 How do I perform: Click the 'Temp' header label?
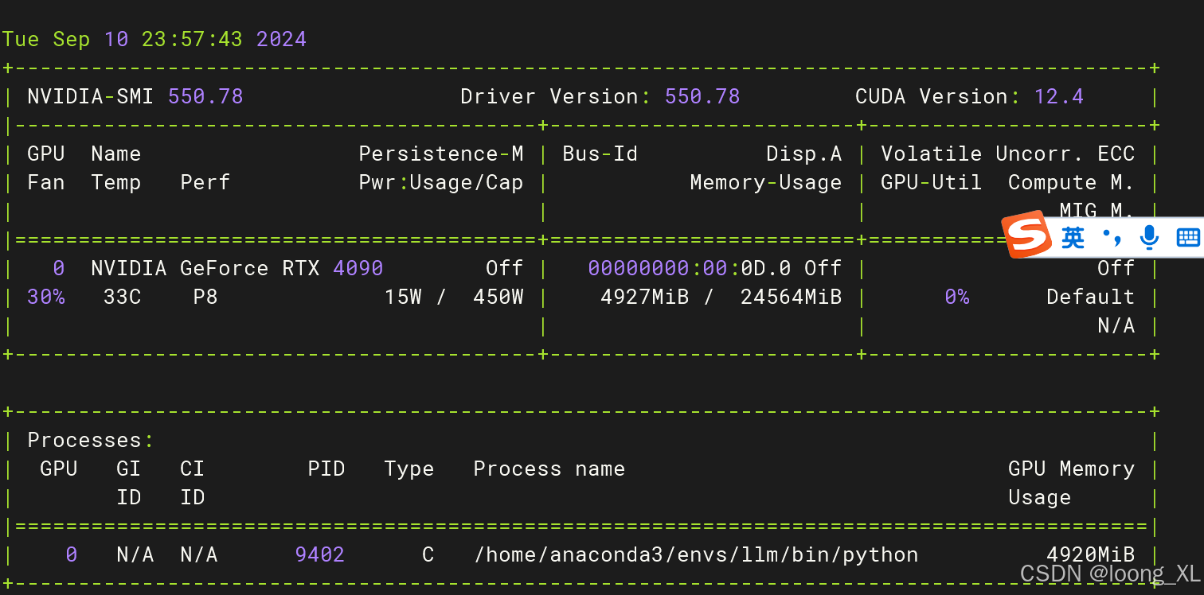116,183
